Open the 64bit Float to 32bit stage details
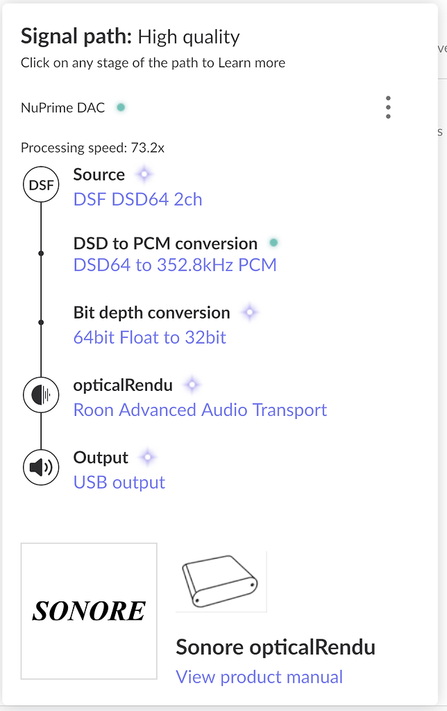 (149, 337)
